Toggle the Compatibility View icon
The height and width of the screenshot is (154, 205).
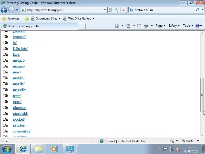pos(111,10)
